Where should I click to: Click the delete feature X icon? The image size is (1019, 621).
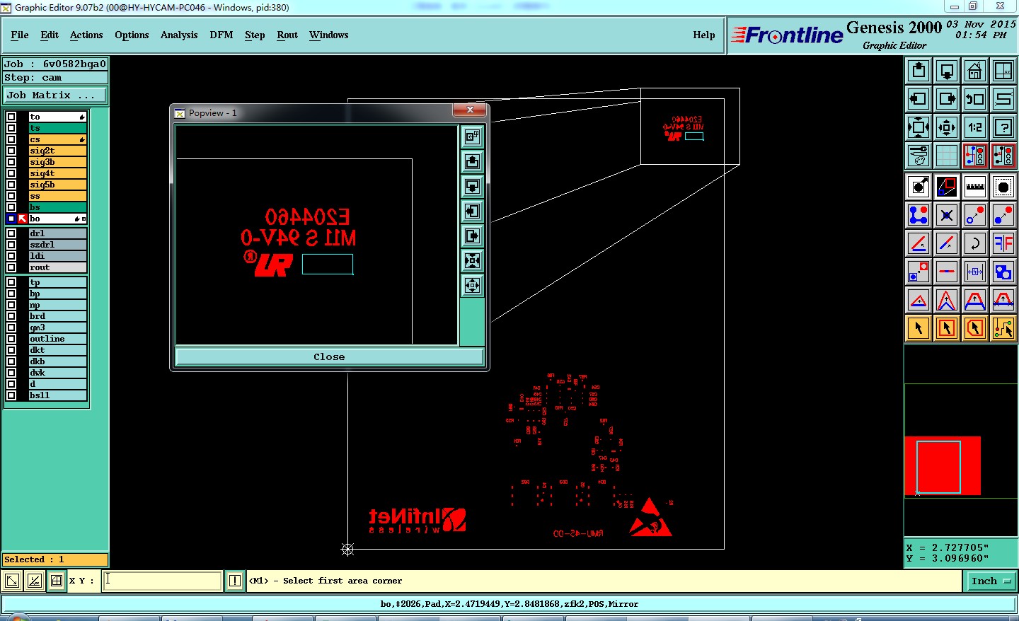tap(947, 215)
